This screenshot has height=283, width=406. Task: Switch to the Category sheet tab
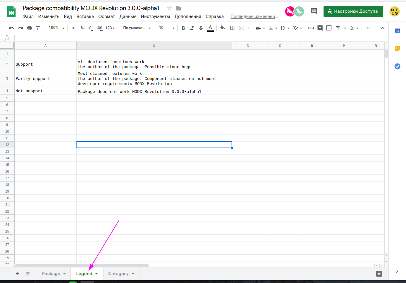click(119, 273)
